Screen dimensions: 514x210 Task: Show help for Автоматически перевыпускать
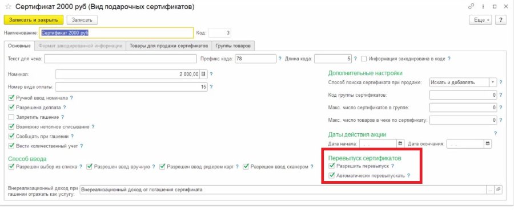408,175
